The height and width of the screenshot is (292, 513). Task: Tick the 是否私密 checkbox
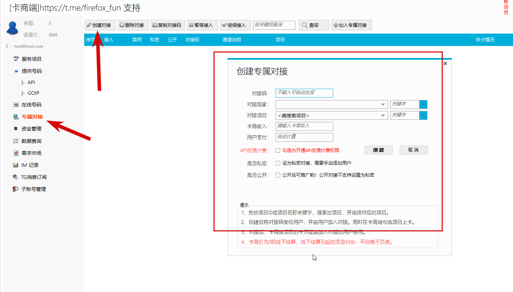click(x=278, y=163)
